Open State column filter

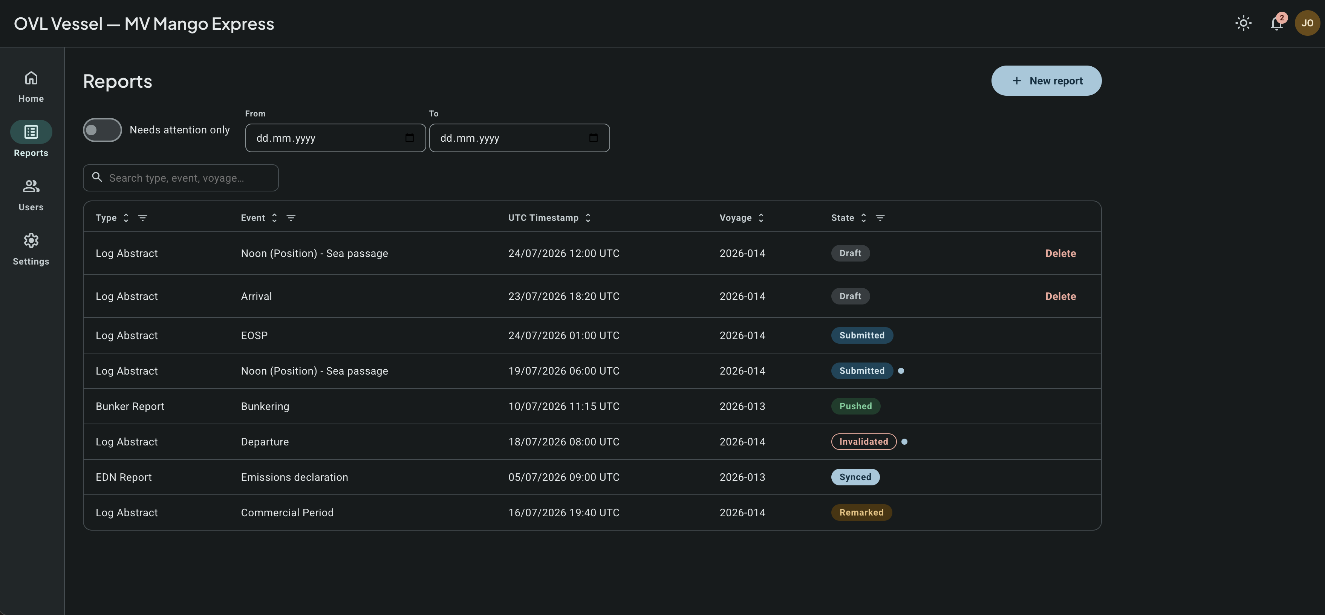pos(880,218)
